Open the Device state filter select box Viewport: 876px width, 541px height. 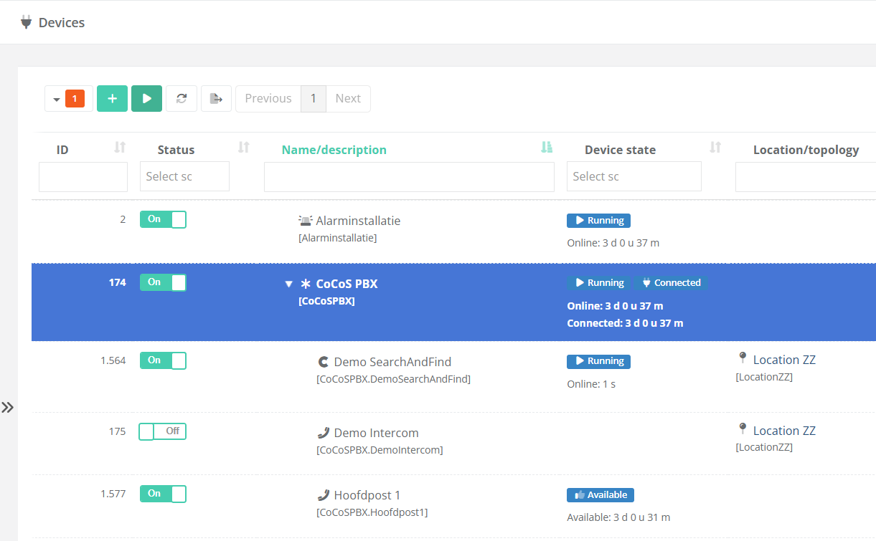point(634,176)
